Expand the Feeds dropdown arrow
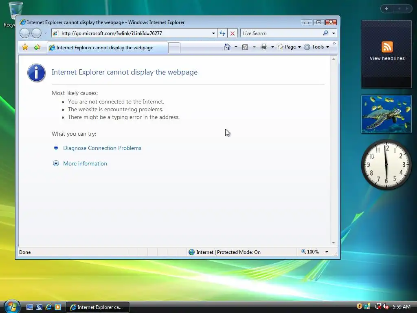The width and height of the screenshot is (417, 313). tap(254, 47)
